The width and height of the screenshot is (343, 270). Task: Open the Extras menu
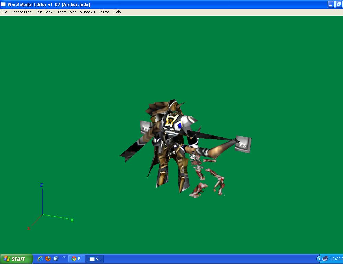pos(104,12)
